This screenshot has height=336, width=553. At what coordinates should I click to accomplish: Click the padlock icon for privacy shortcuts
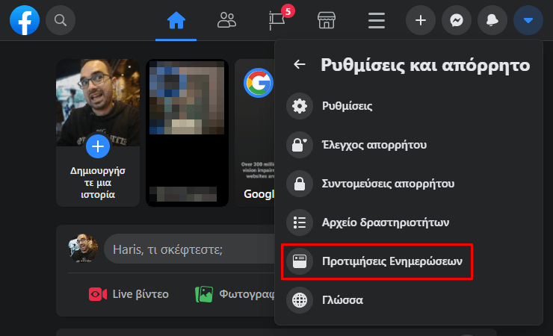click(300, 184)
